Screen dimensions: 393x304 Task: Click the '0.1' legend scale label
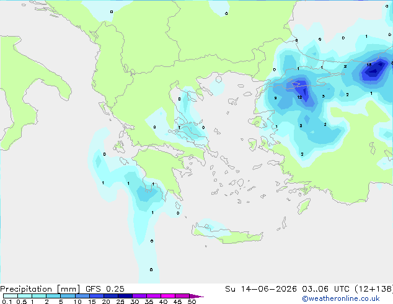pyautogui.click(x=7, y=302)
